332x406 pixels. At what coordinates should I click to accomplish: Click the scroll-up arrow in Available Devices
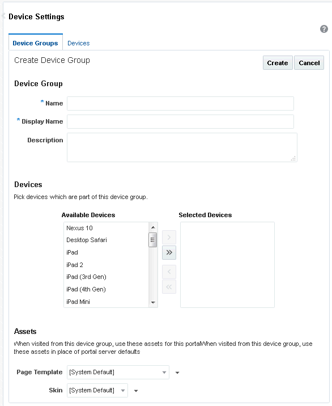pos(153,227)
